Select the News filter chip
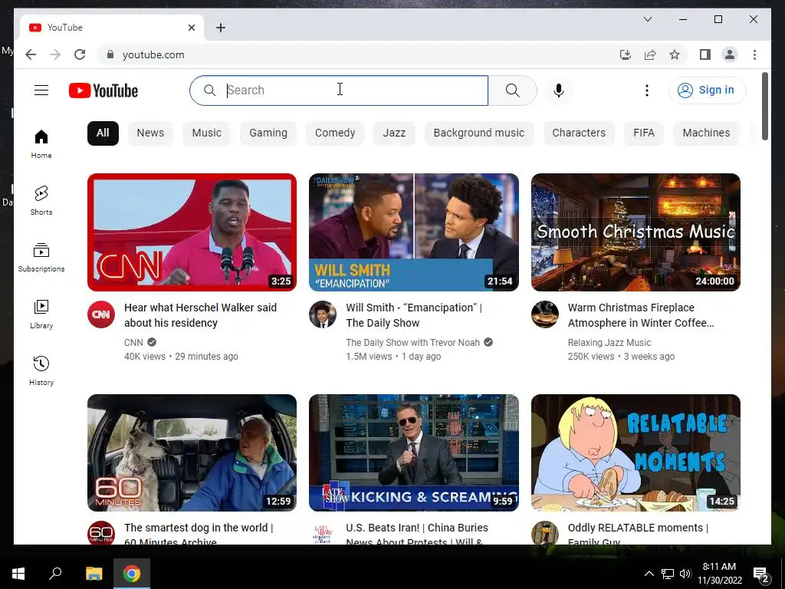Image resolution: width=785 pixels, height=589 pixels. 150,133
